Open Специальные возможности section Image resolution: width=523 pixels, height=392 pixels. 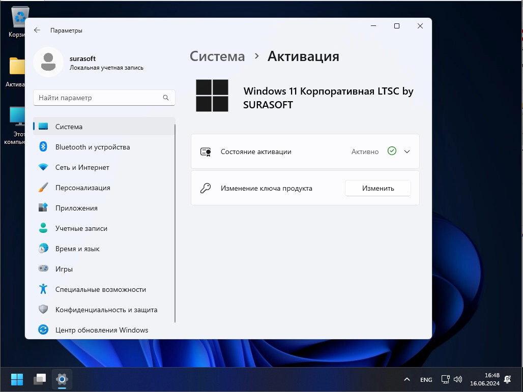pos(101,289)
